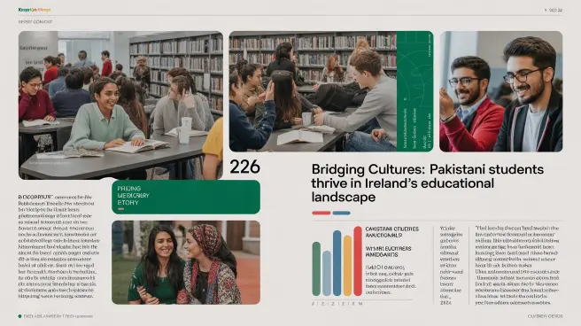Click the chart legend heading 'PAKISTANI STUDENTS'
The height and width of the screenshot is (326, 581).
click(391, 232)
